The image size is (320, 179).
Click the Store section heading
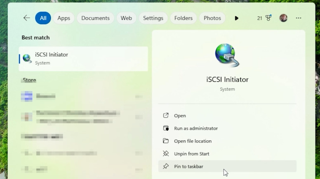pyautogui.click(x=29, y=80)
